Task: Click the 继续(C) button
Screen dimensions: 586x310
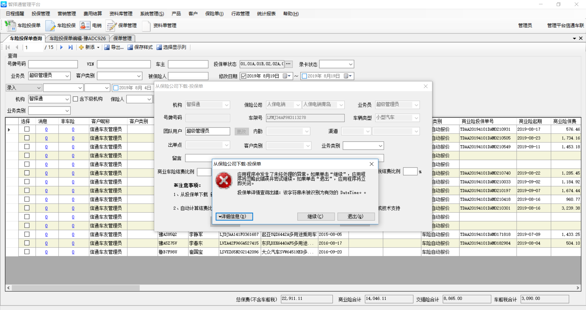Action: click(316, 216)
